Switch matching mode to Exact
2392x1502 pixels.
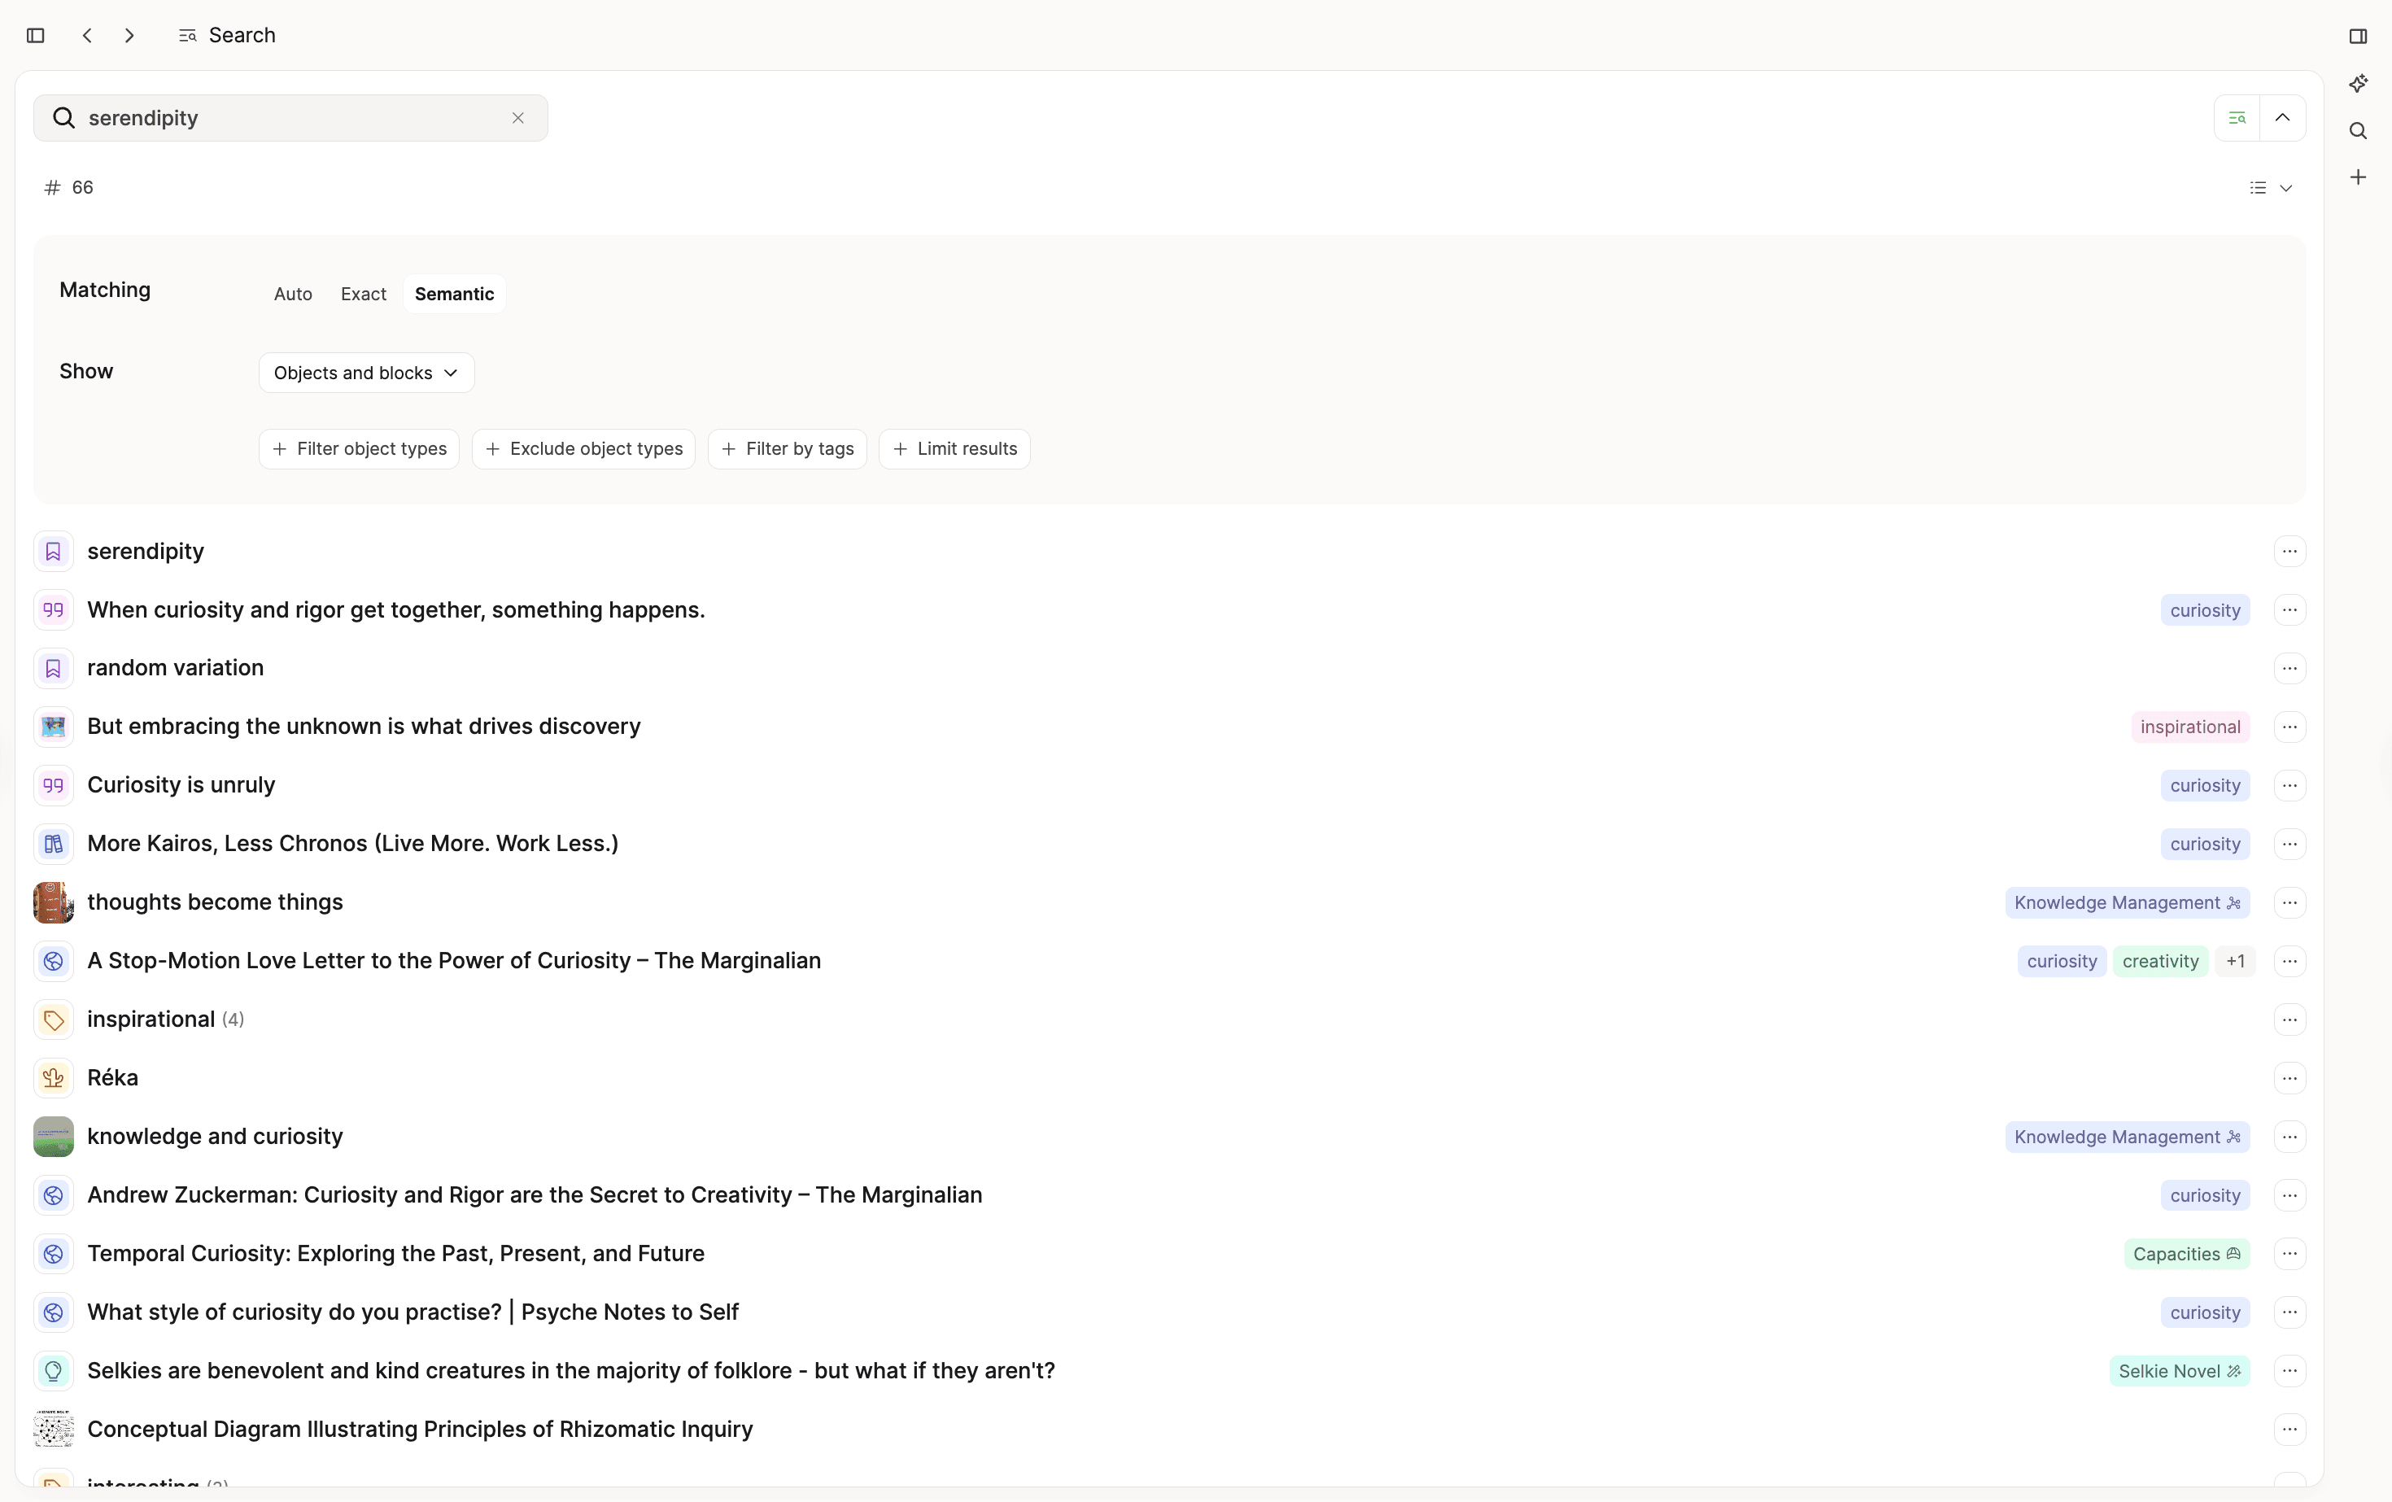(363, 293)
